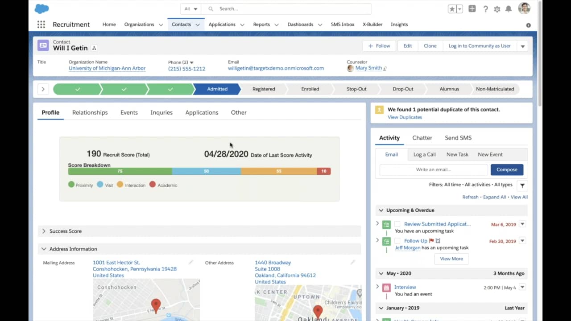Click the Write an email input field

434,170
